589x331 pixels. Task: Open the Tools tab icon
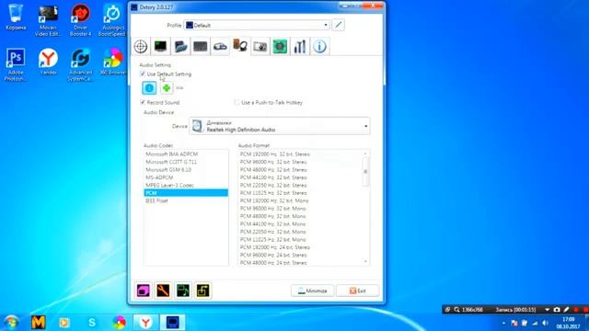coord(300,47)
